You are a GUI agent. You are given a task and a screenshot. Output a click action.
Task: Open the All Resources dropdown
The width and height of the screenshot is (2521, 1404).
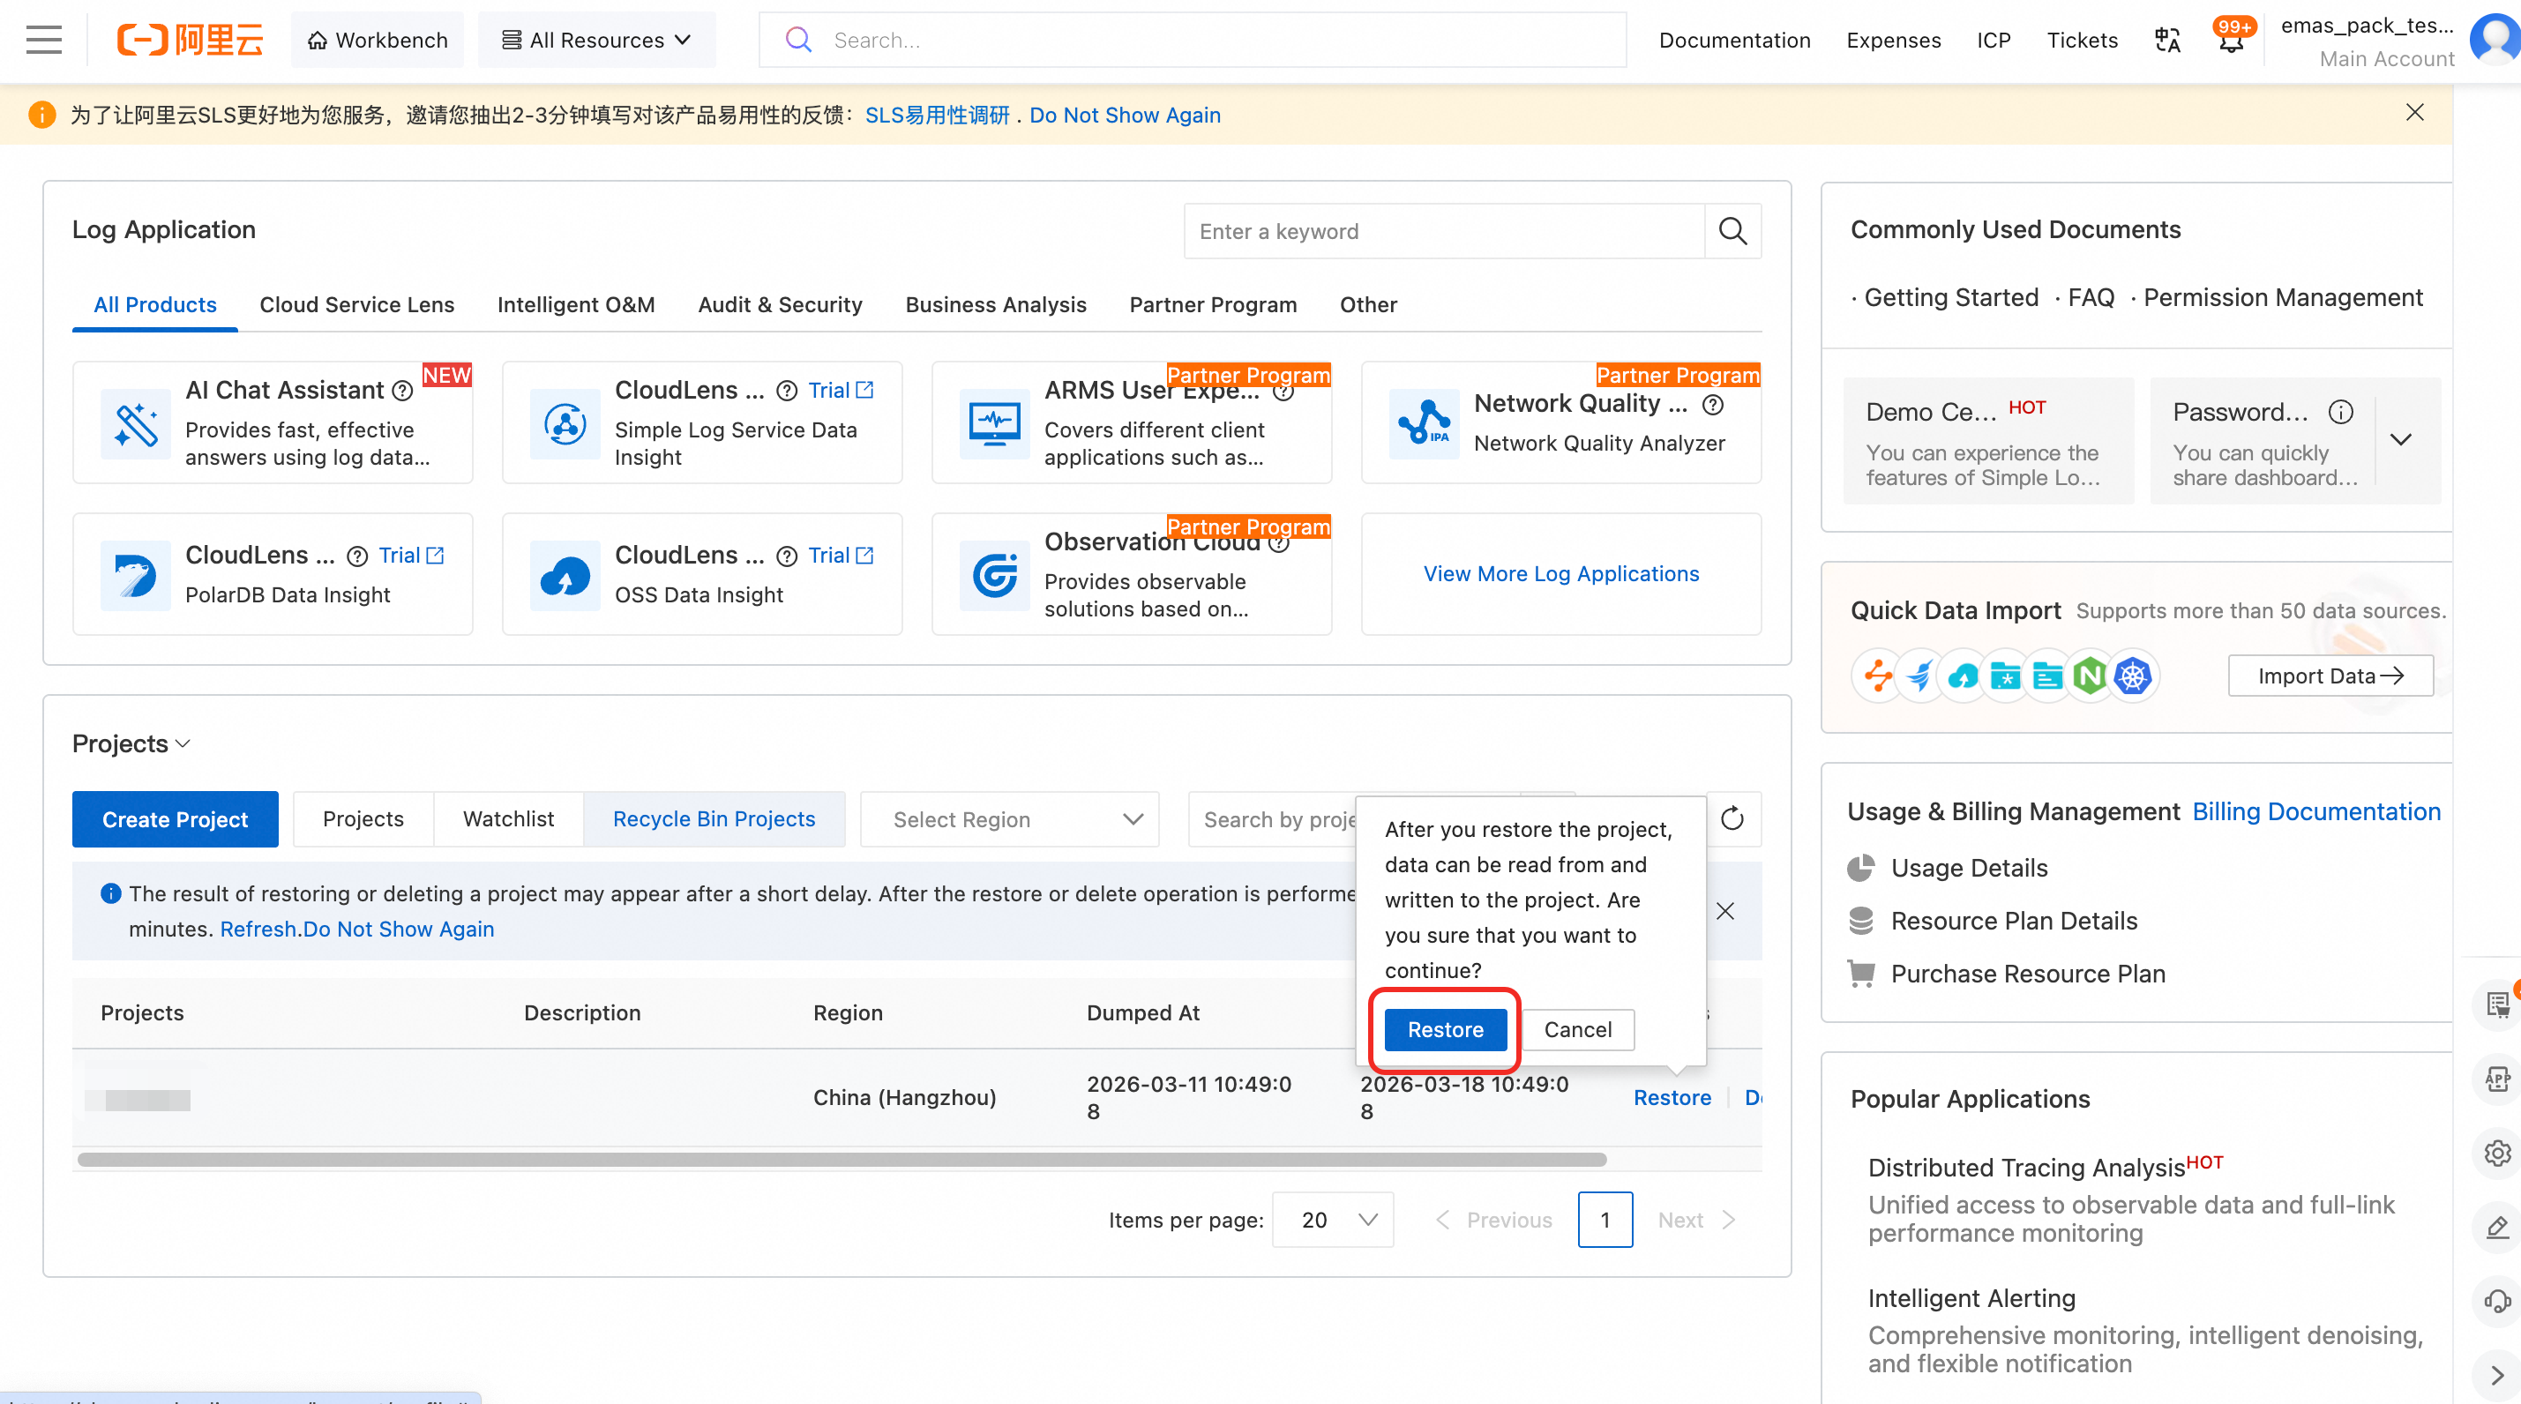(x=597, y=40)
